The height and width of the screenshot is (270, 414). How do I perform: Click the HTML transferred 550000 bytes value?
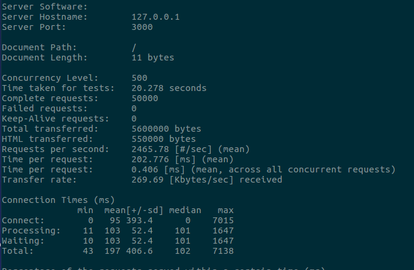click(164, 139)
